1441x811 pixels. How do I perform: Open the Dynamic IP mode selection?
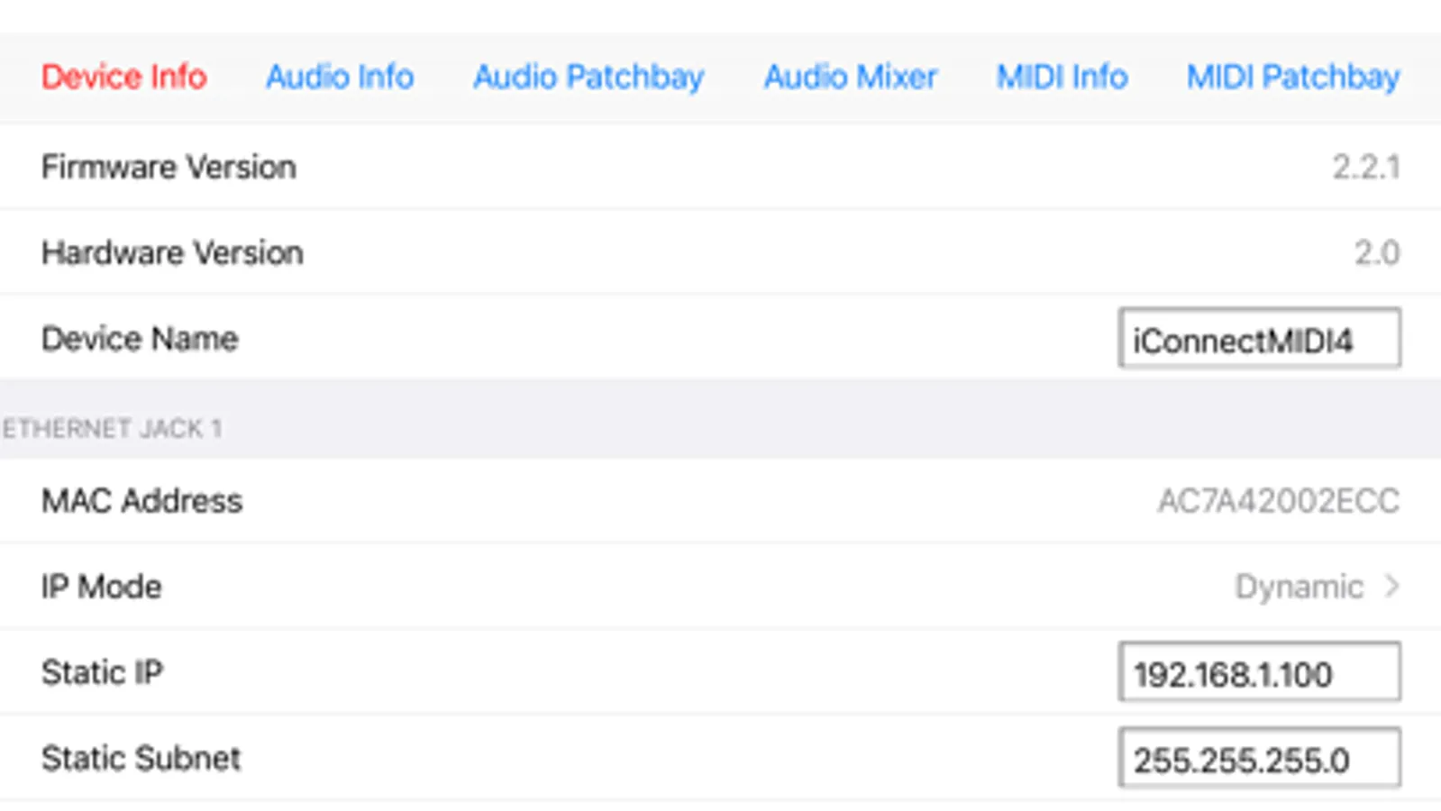[x=1299, y=587]
